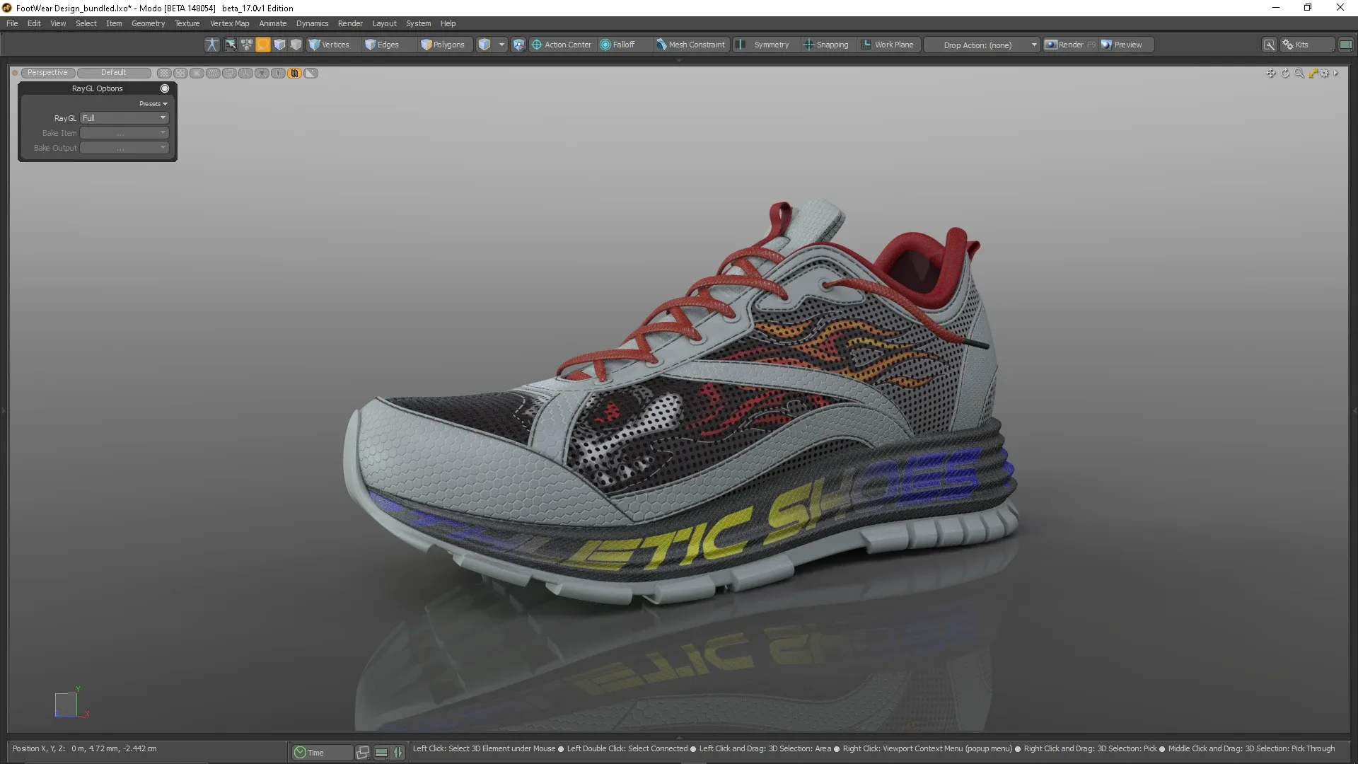Open the File menu
This screenshot has width=1358, height=764.
pyautogui.click(x=12, y=23)
